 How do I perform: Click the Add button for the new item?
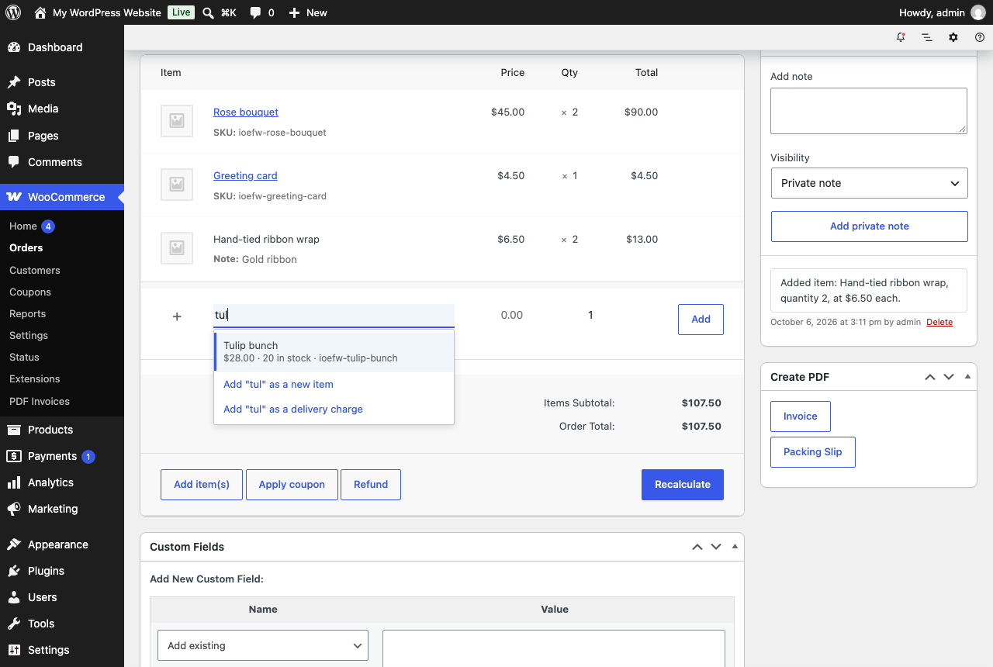click(x=701, y=320)
